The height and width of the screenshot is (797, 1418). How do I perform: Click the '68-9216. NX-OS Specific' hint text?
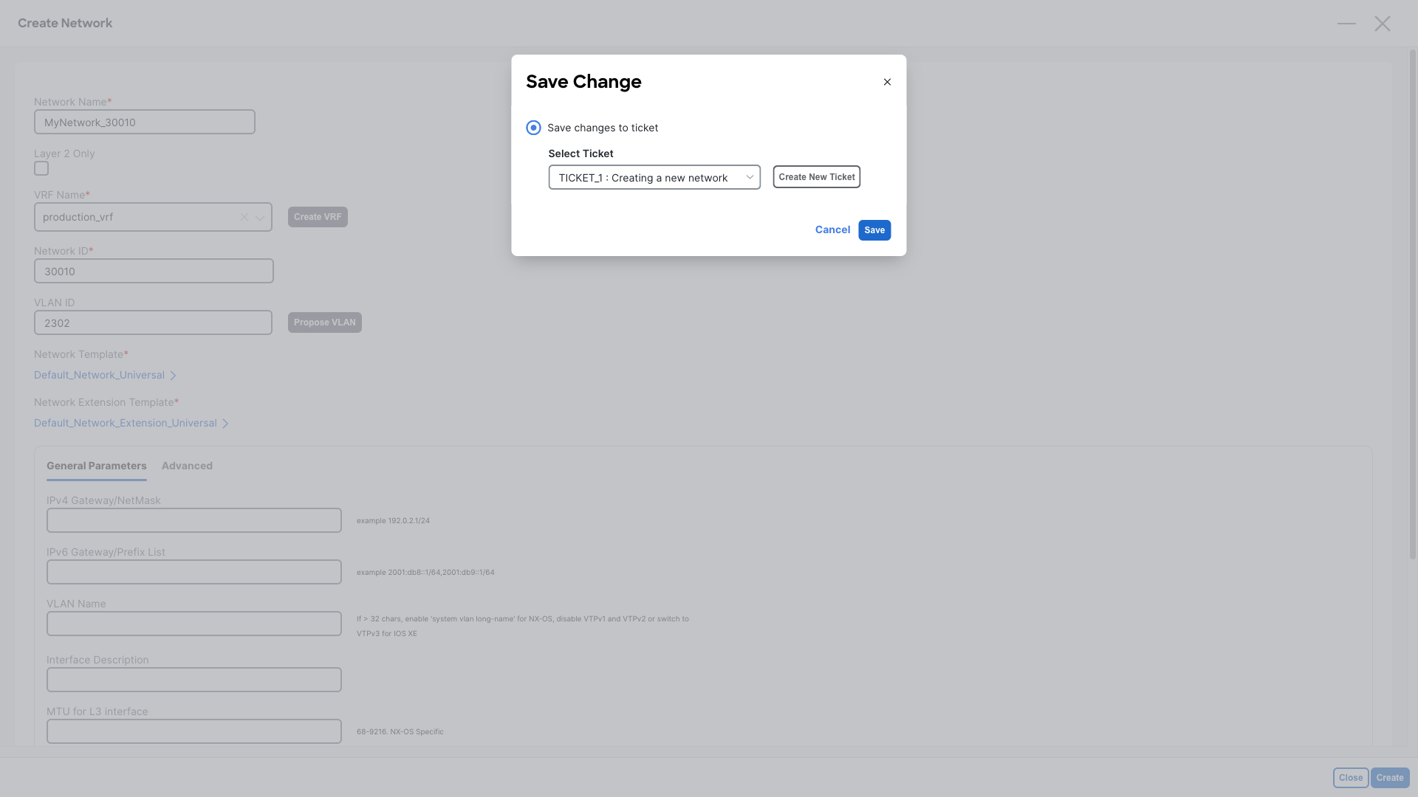coord(400,732)
